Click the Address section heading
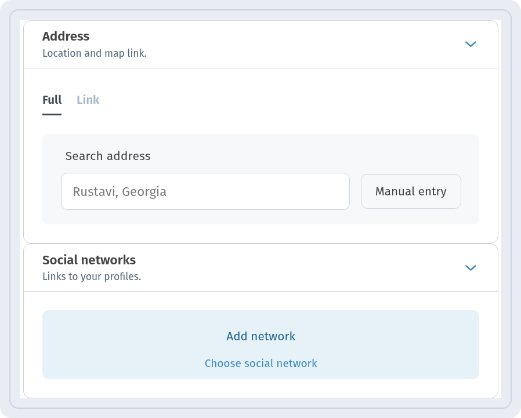Image resolution: width=521 pixels, height=418 pixels. click(x=66, y=36)
